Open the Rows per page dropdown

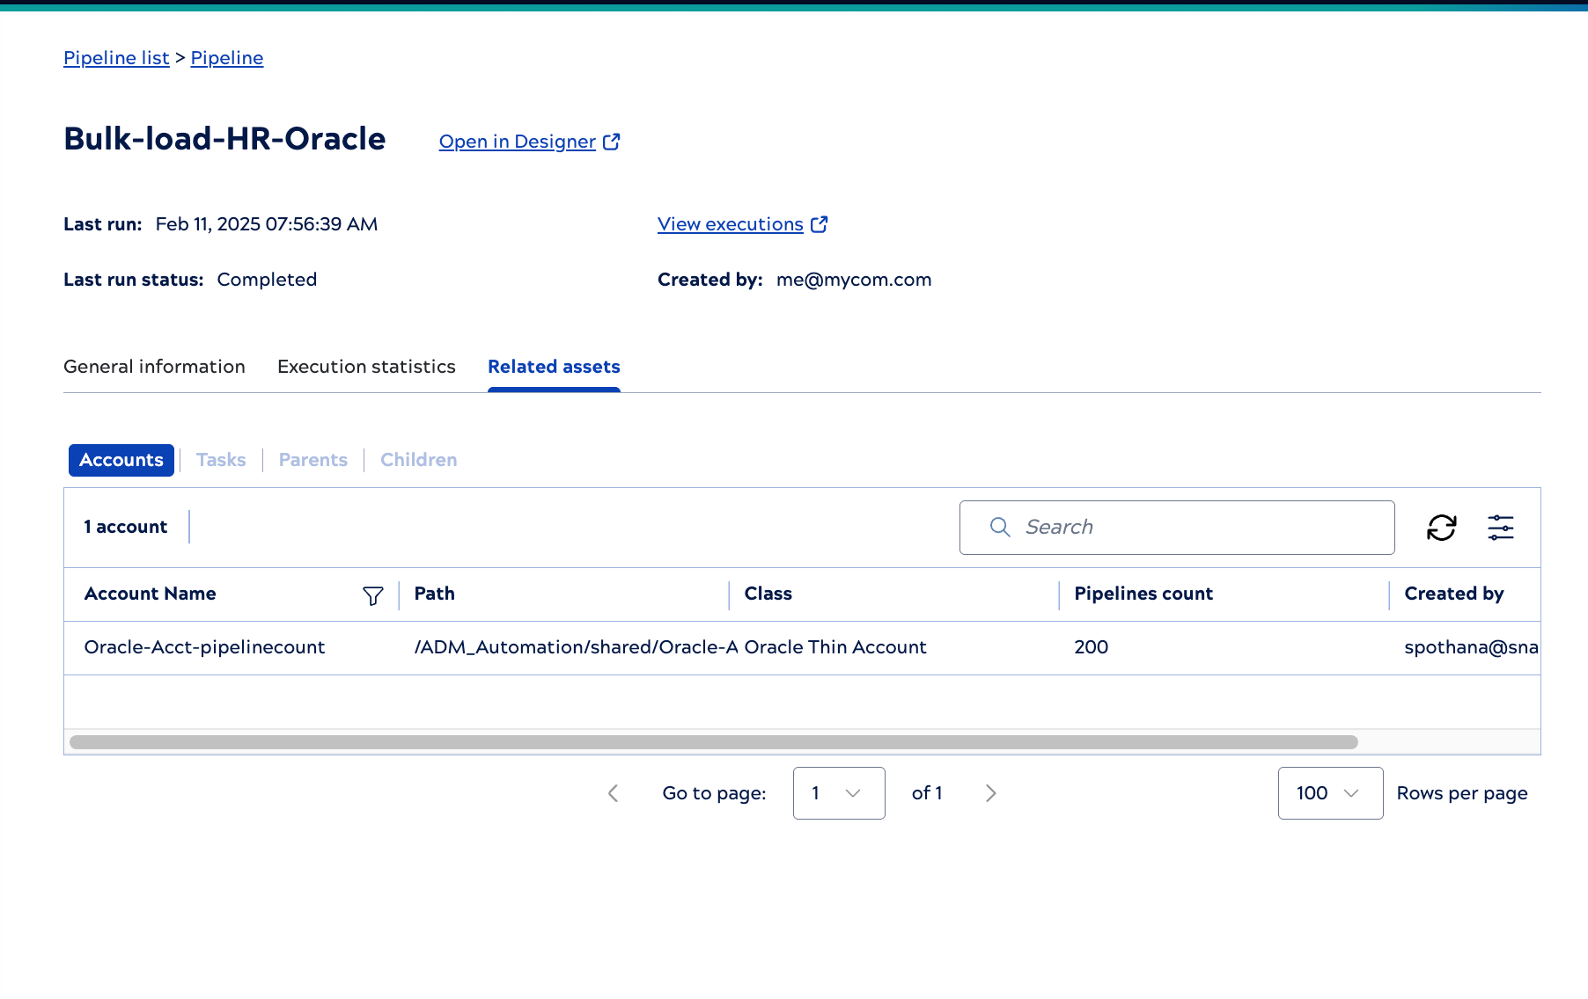[1330, 793]
